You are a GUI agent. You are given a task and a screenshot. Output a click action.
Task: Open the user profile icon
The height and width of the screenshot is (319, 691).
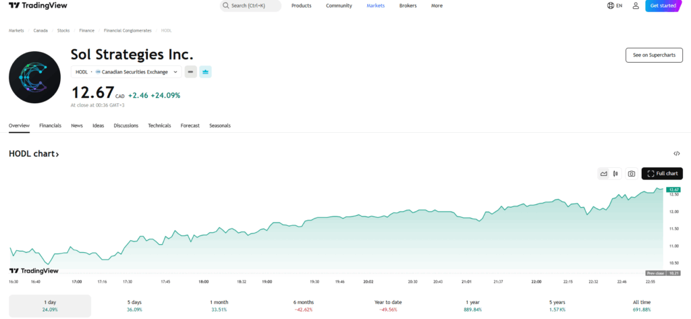(636, 5)
